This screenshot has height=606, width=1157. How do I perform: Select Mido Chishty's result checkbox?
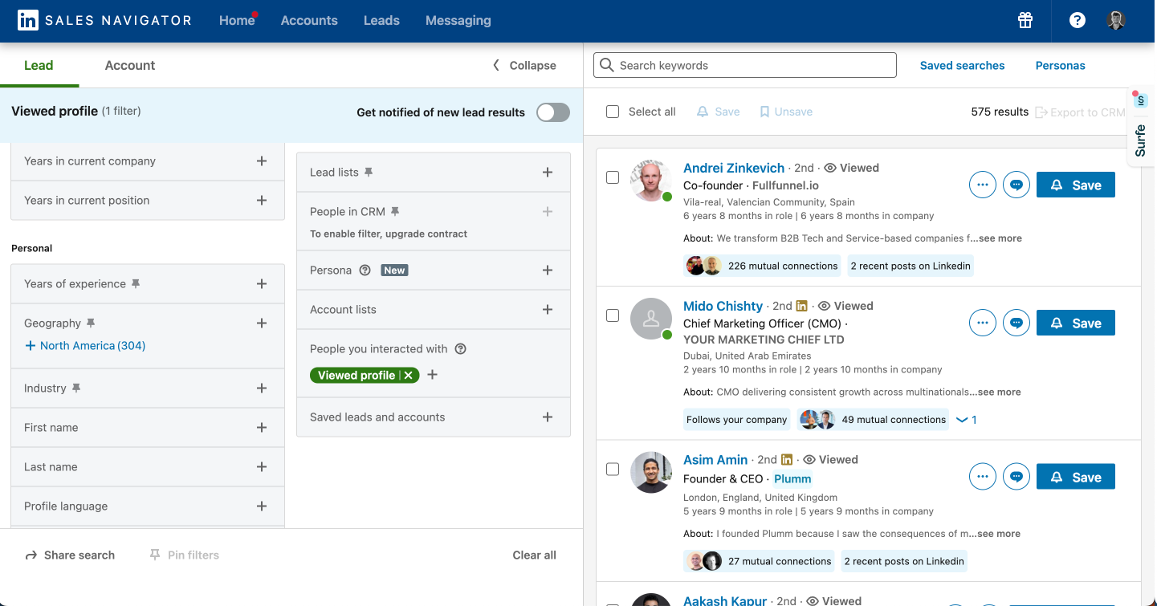(613, 315)
